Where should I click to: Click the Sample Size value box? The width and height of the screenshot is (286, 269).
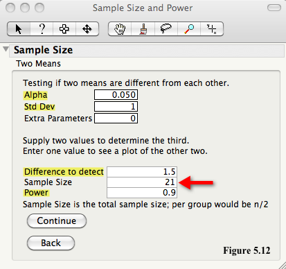142,182
